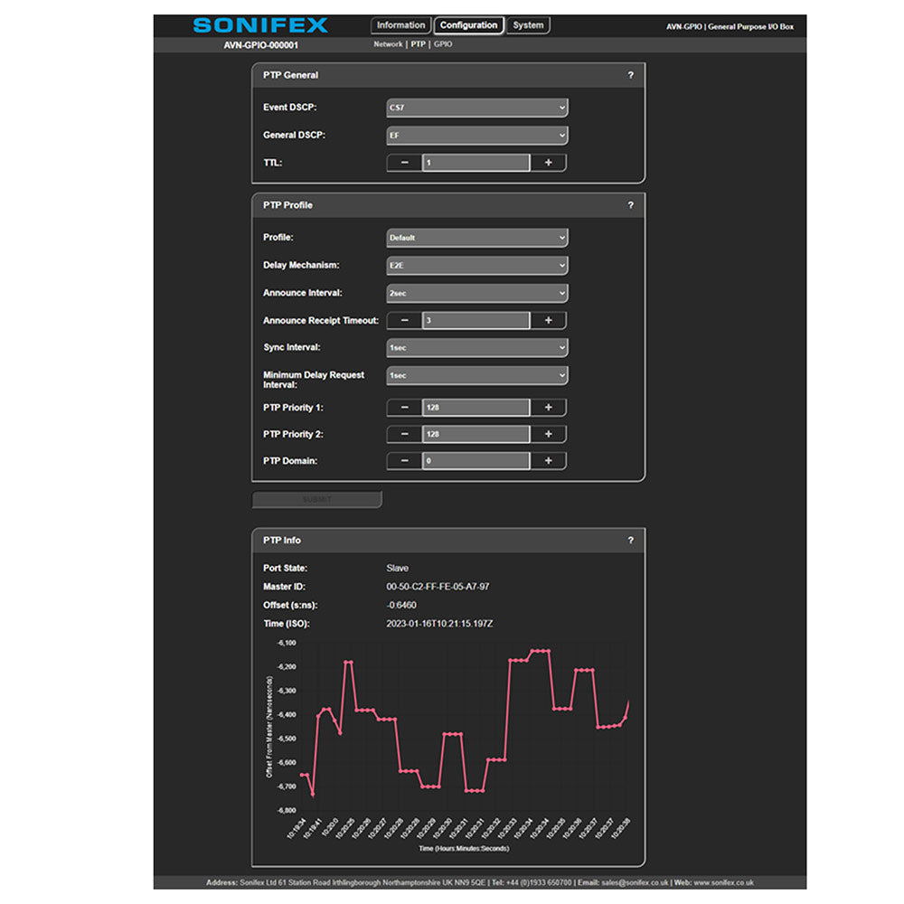Increase the PTP Domain number
Viewport: 904px width, 904px height.
548,461
